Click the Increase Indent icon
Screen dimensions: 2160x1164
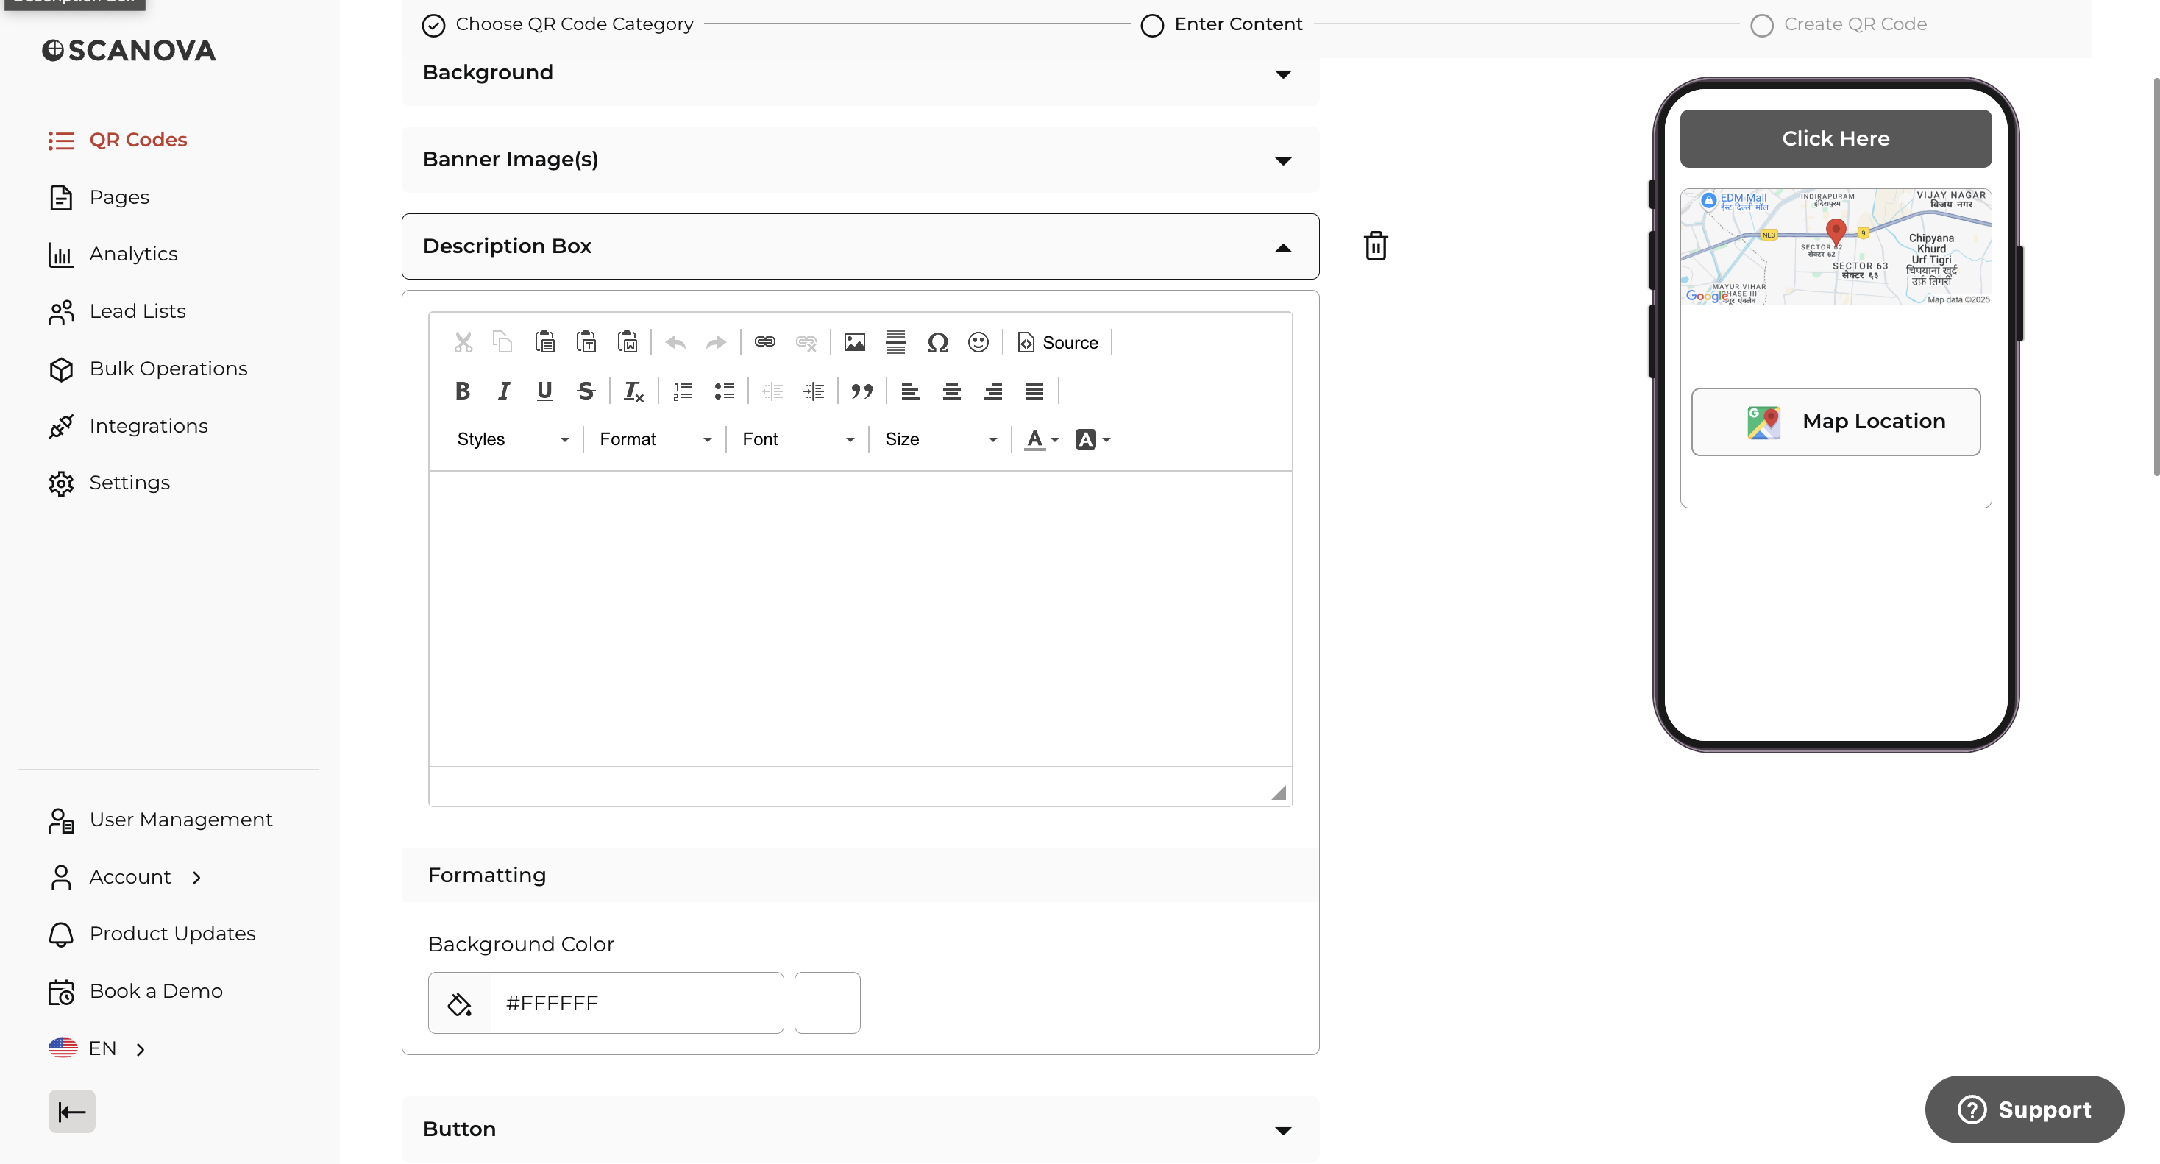pos(814,391)
